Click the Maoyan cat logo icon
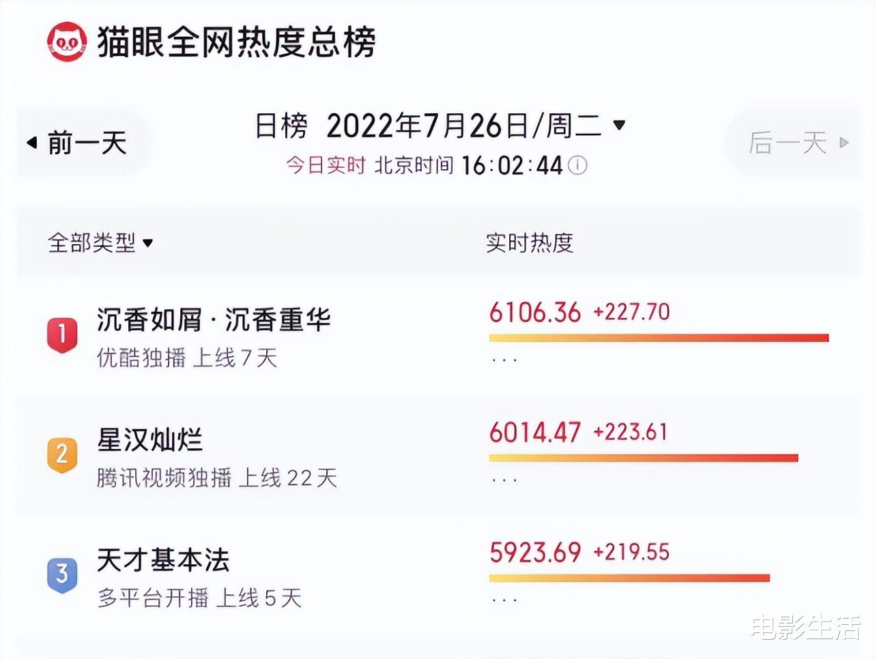The height and width of the screenshot is (659, 875). pyautogui.click(x=67, y=42)
